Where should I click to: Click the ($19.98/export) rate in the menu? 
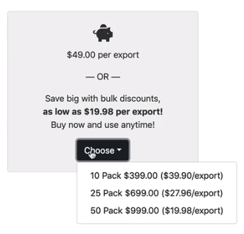tap(192, 211)
